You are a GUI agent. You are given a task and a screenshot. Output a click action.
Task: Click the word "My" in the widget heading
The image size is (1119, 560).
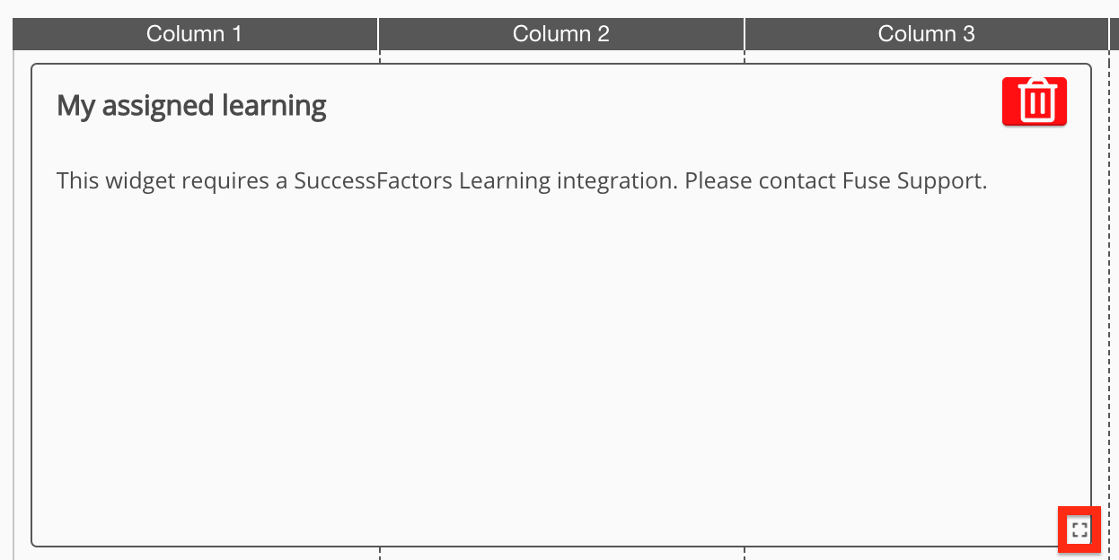pyautogui.click(x=75, y=106)
